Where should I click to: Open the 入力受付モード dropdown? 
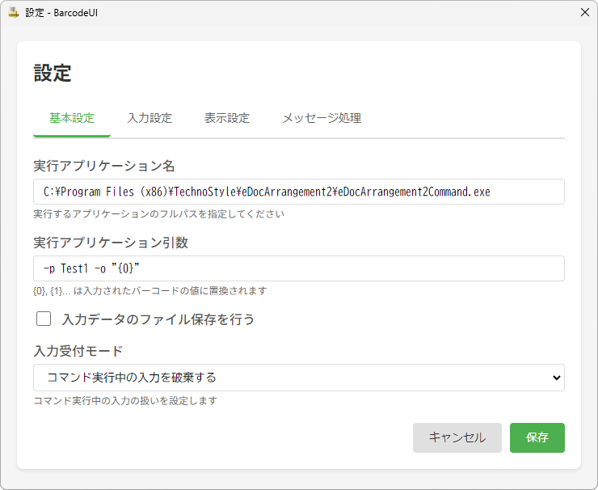[298, 377]
